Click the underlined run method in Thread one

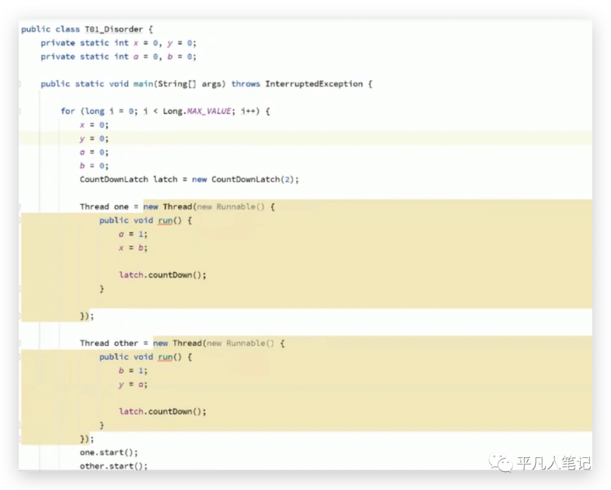pyautogui.click(x=165, y=221)
